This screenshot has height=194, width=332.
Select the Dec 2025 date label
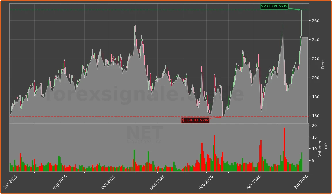tap(157, 182)
